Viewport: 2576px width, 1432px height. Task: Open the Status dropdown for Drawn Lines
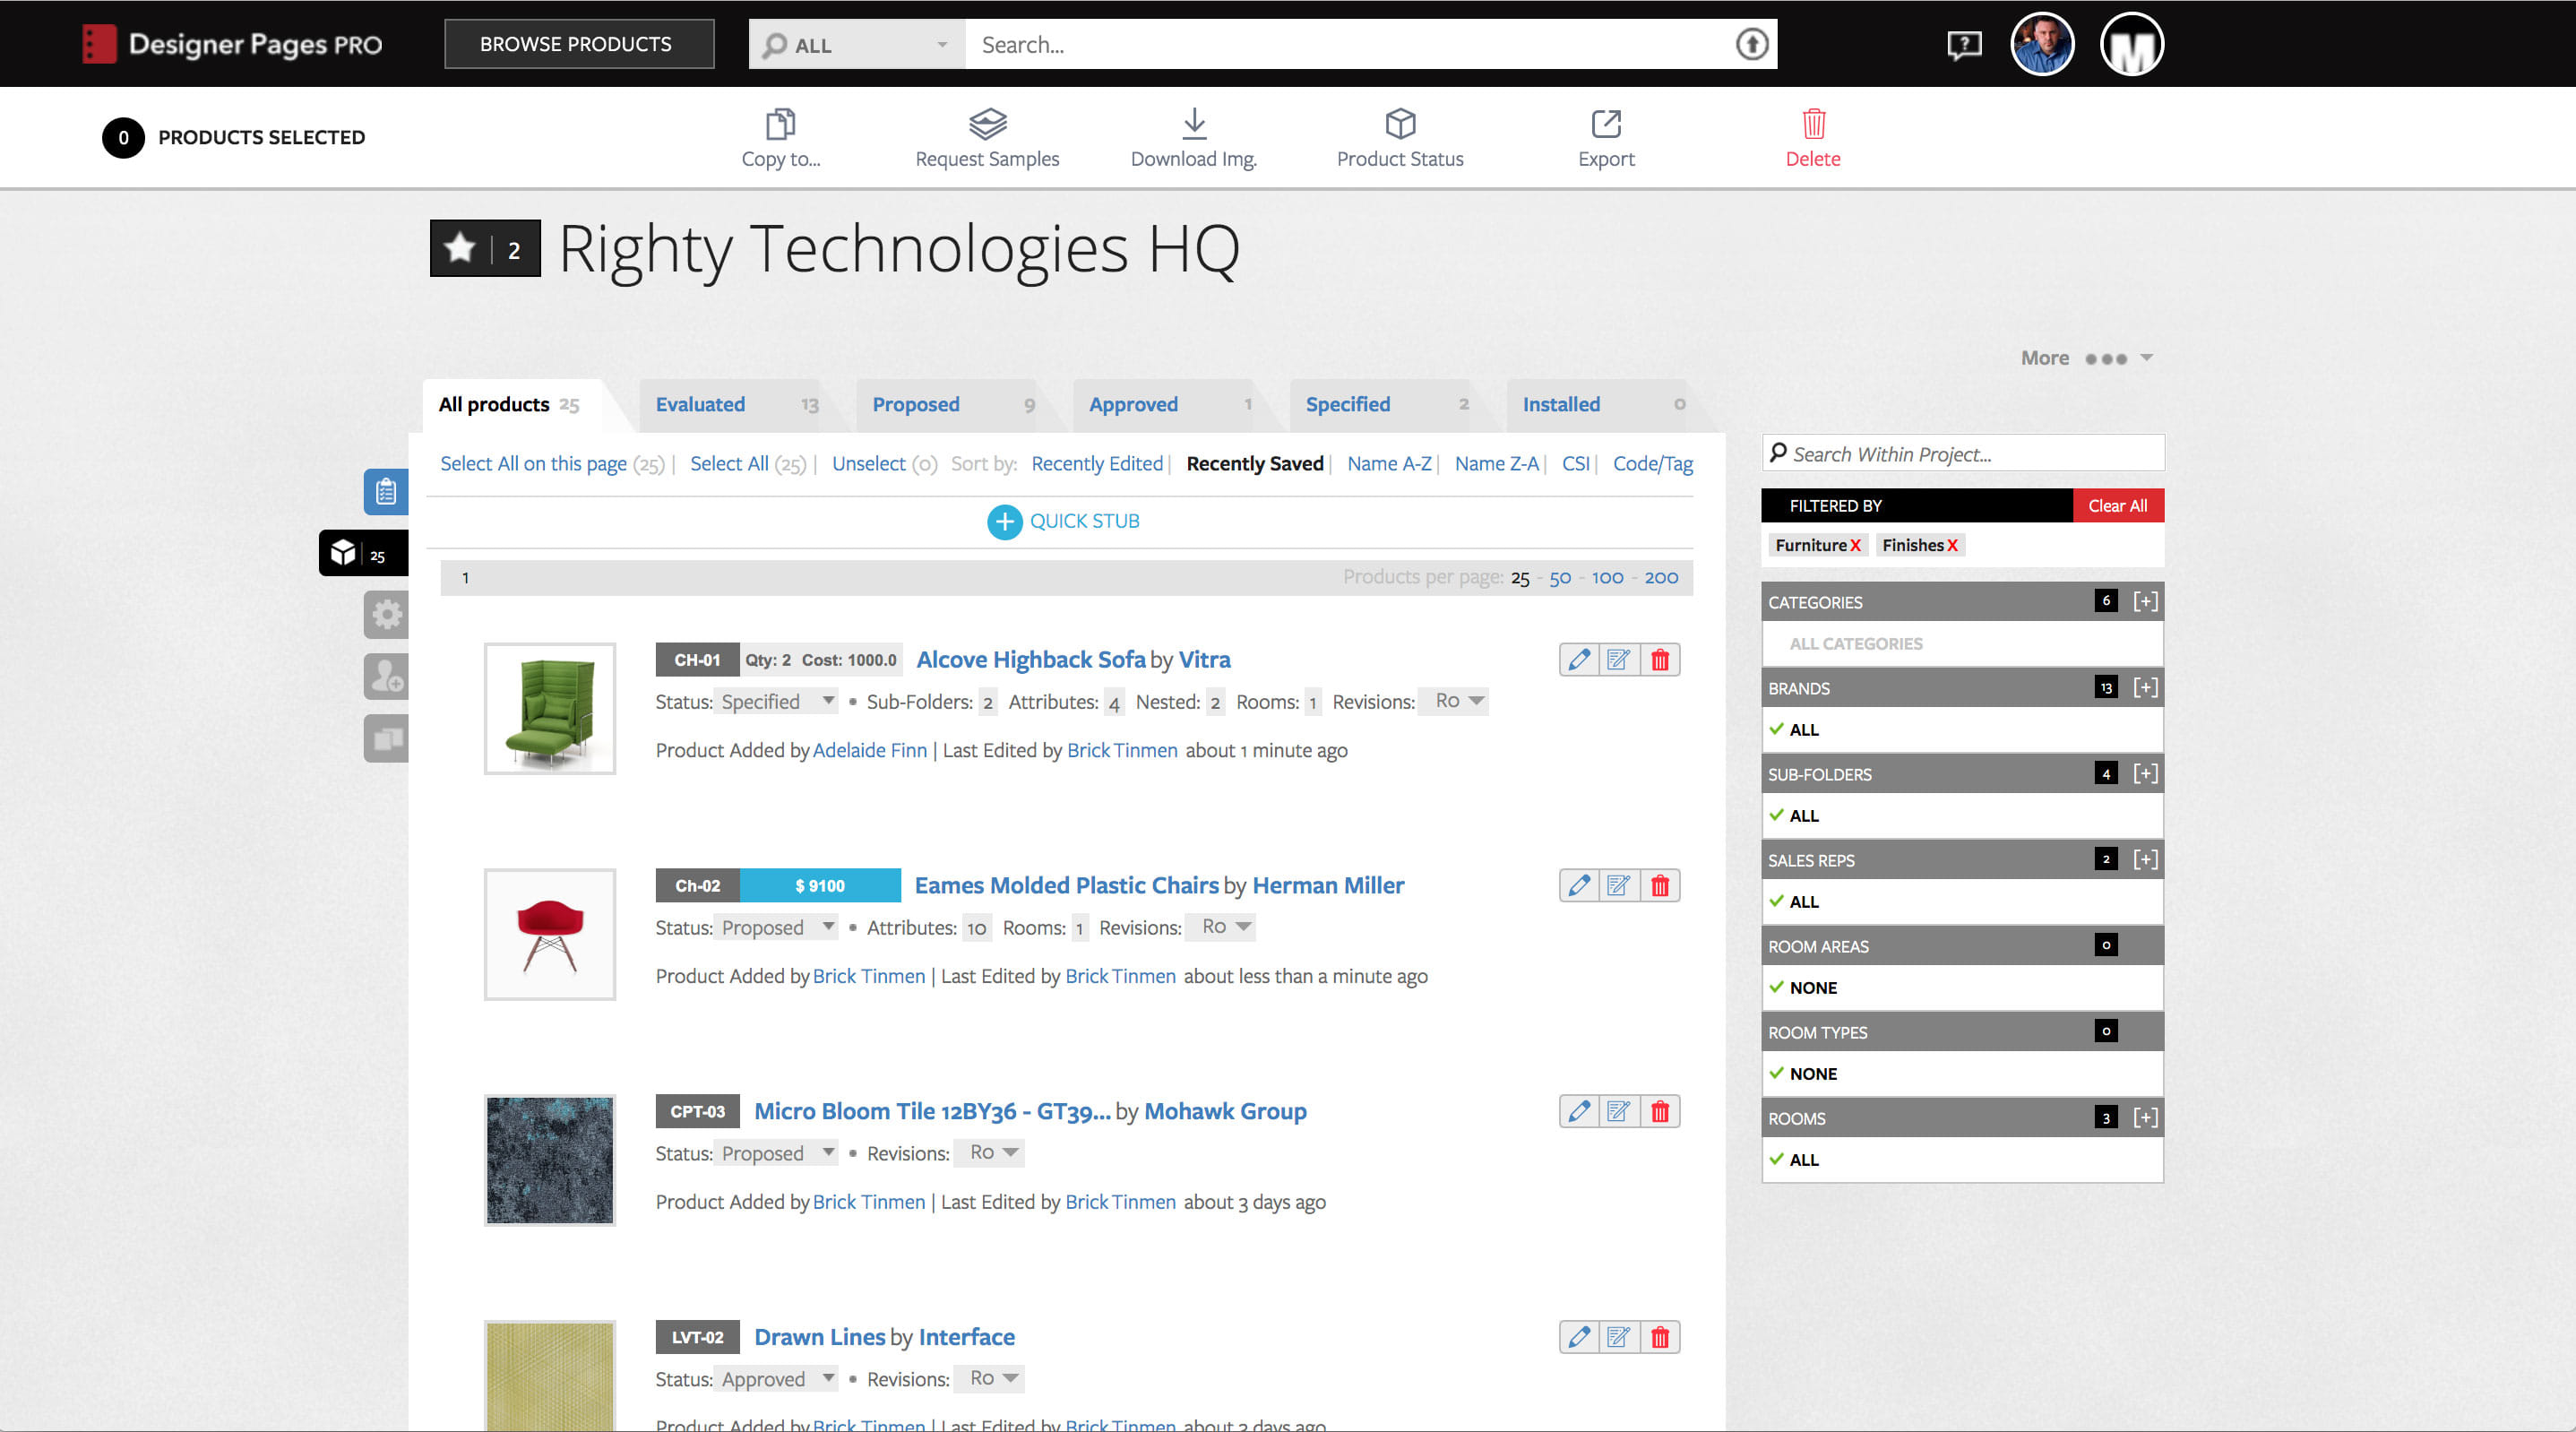point(776,1378)
